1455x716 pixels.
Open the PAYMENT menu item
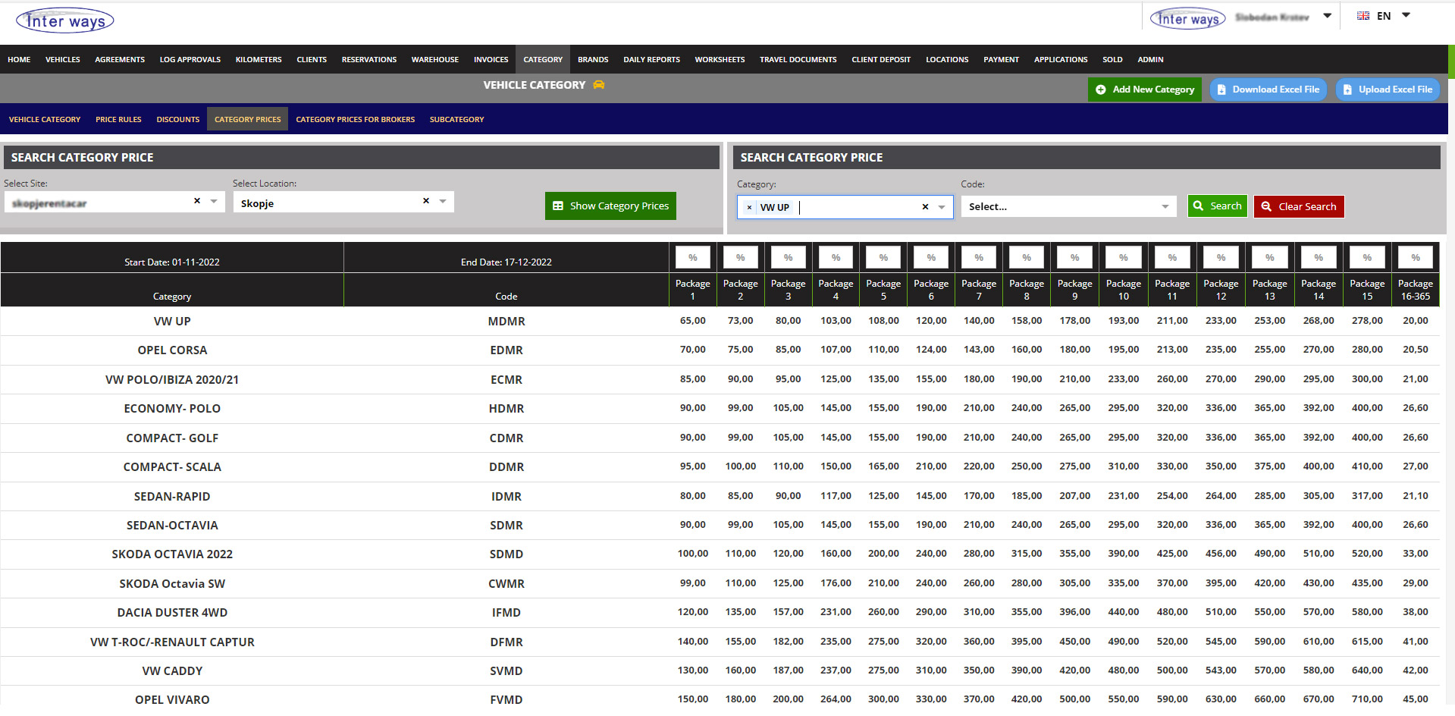pyautogui.click(x=1002, y=59)
